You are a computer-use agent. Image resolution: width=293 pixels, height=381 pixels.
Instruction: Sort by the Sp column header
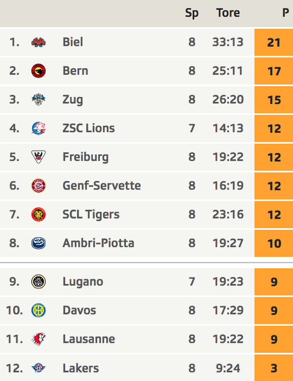192,13
